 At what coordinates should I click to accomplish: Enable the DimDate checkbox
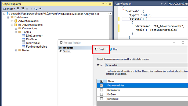coord(102,94)
